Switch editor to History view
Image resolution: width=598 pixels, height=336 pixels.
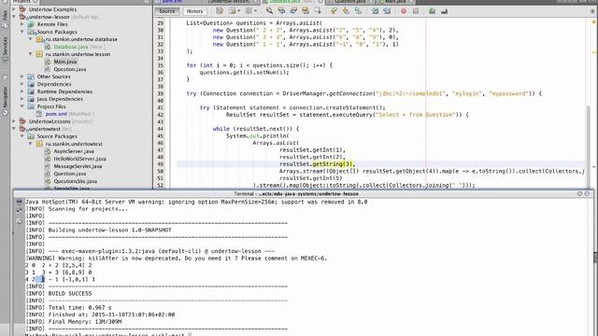click(x=195, y=11)
